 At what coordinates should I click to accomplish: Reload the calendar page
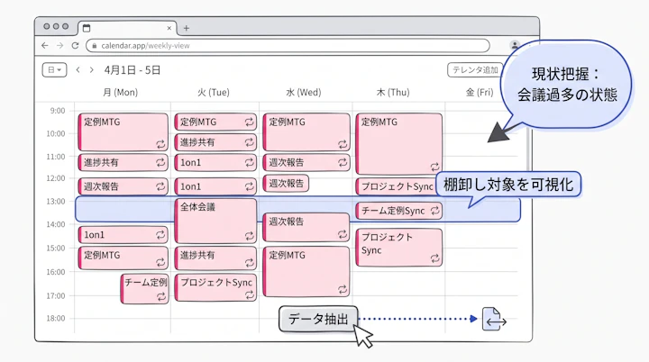coord(75,46)
